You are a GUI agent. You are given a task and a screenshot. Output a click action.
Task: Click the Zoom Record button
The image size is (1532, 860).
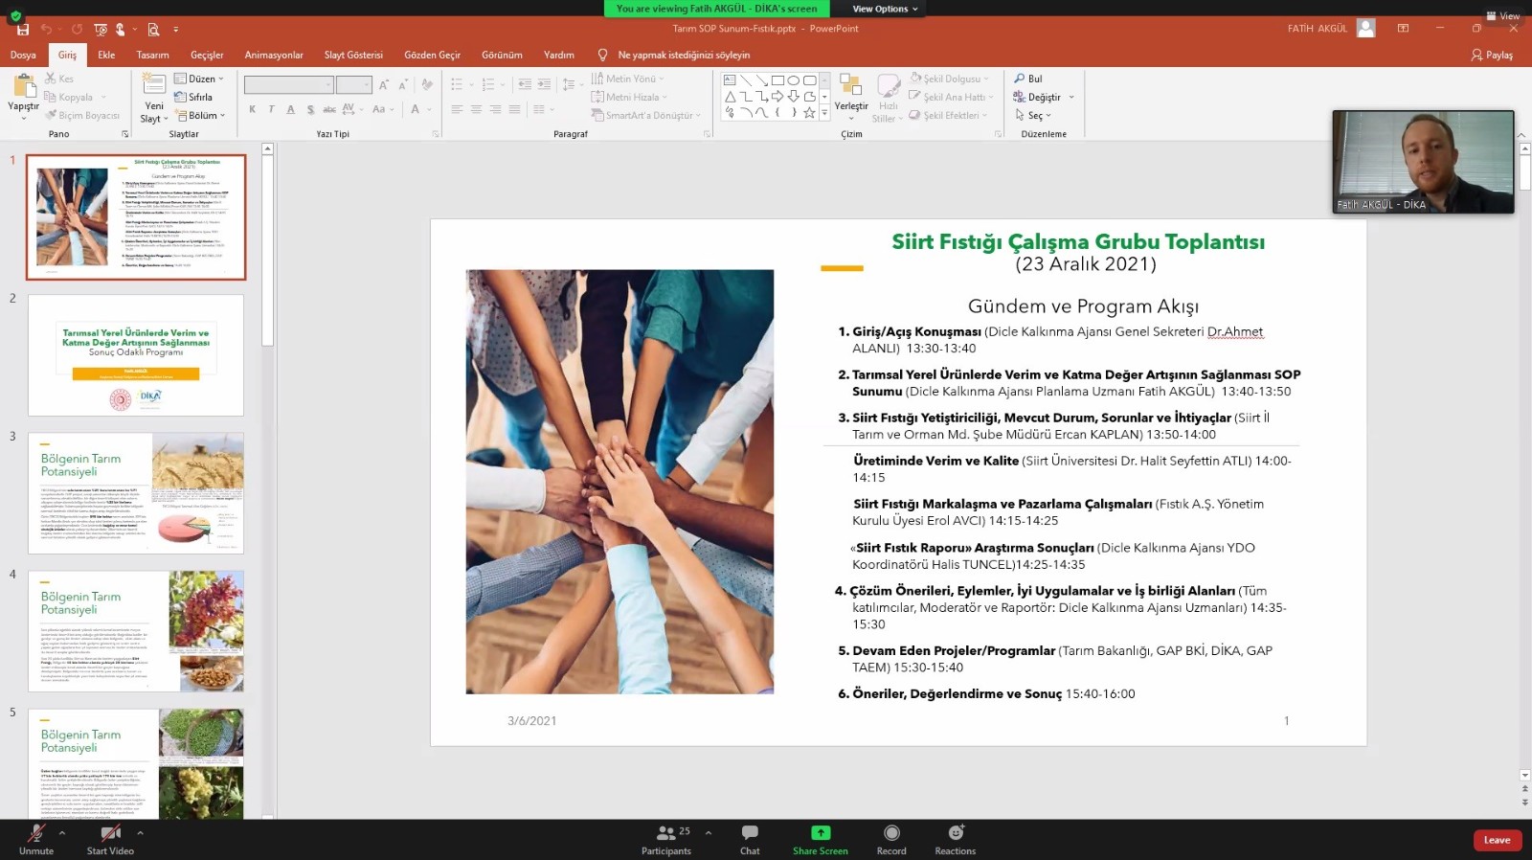(x=891, y=839)
